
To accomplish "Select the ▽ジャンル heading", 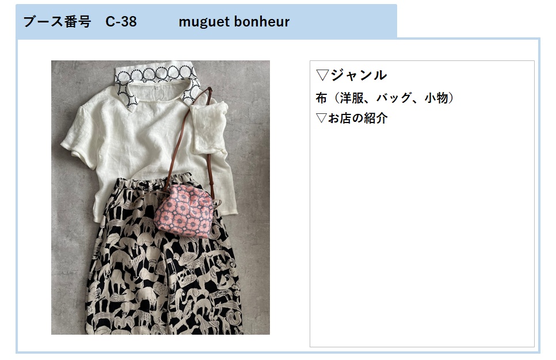I will point(351,75).
